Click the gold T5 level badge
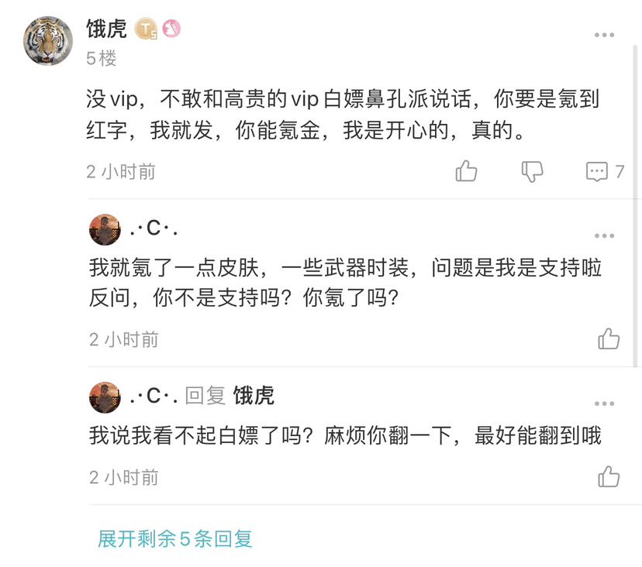 click(x=146, y=30)
